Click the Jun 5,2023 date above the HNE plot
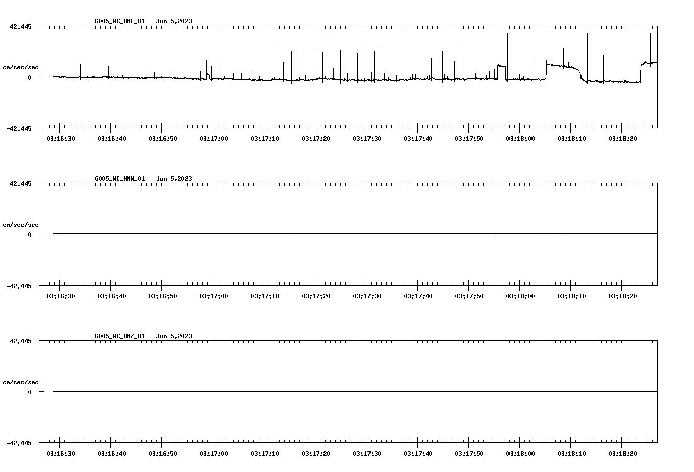The image size is (694, 472). tap(174, 21)
